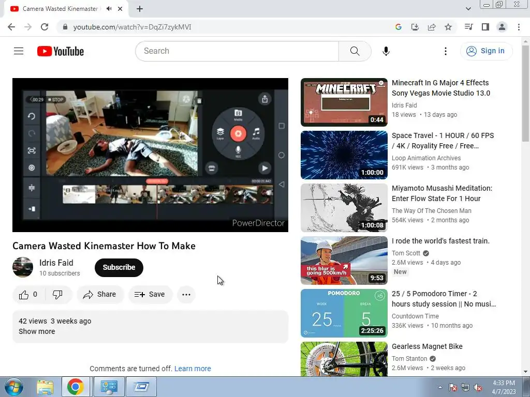Open Pomodoro Timer thumbnail
Image resolution: width=530 pixels, height=397 pixels.
pos(344,313)
